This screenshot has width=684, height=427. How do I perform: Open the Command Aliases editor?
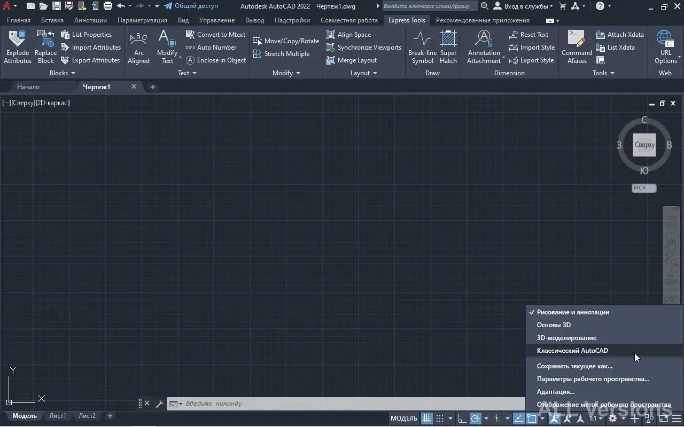[577, 47]
